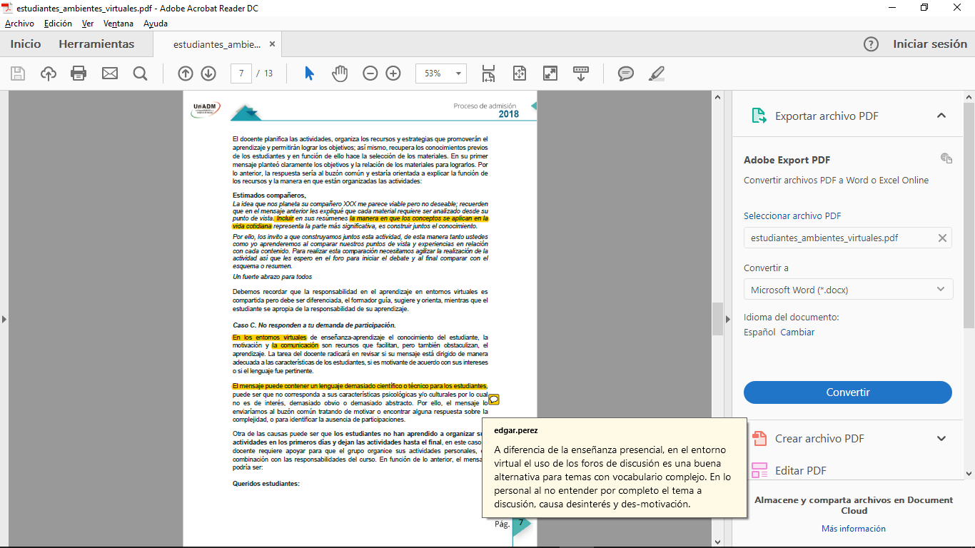Remove selected file with X next to estudiantes_ambientes_virtuales.pdf
Viewport: 975px width, 548px height.
(941, 237)
